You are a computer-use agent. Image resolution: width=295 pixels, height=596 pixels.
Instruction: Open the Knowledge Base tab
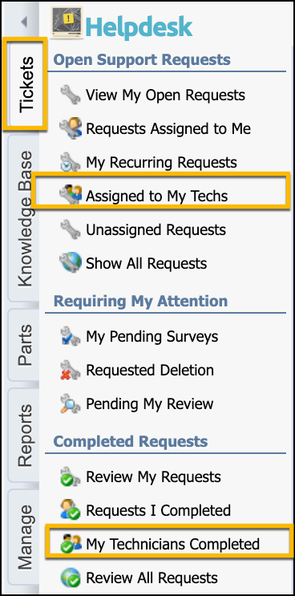[26, 218]
